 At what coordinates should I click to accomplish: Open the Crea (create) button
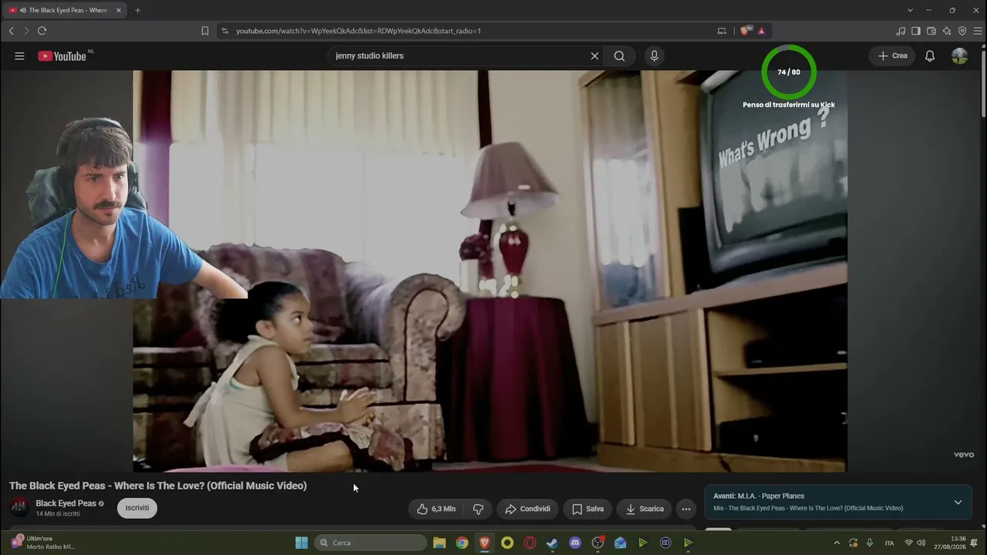click(892, 55)
